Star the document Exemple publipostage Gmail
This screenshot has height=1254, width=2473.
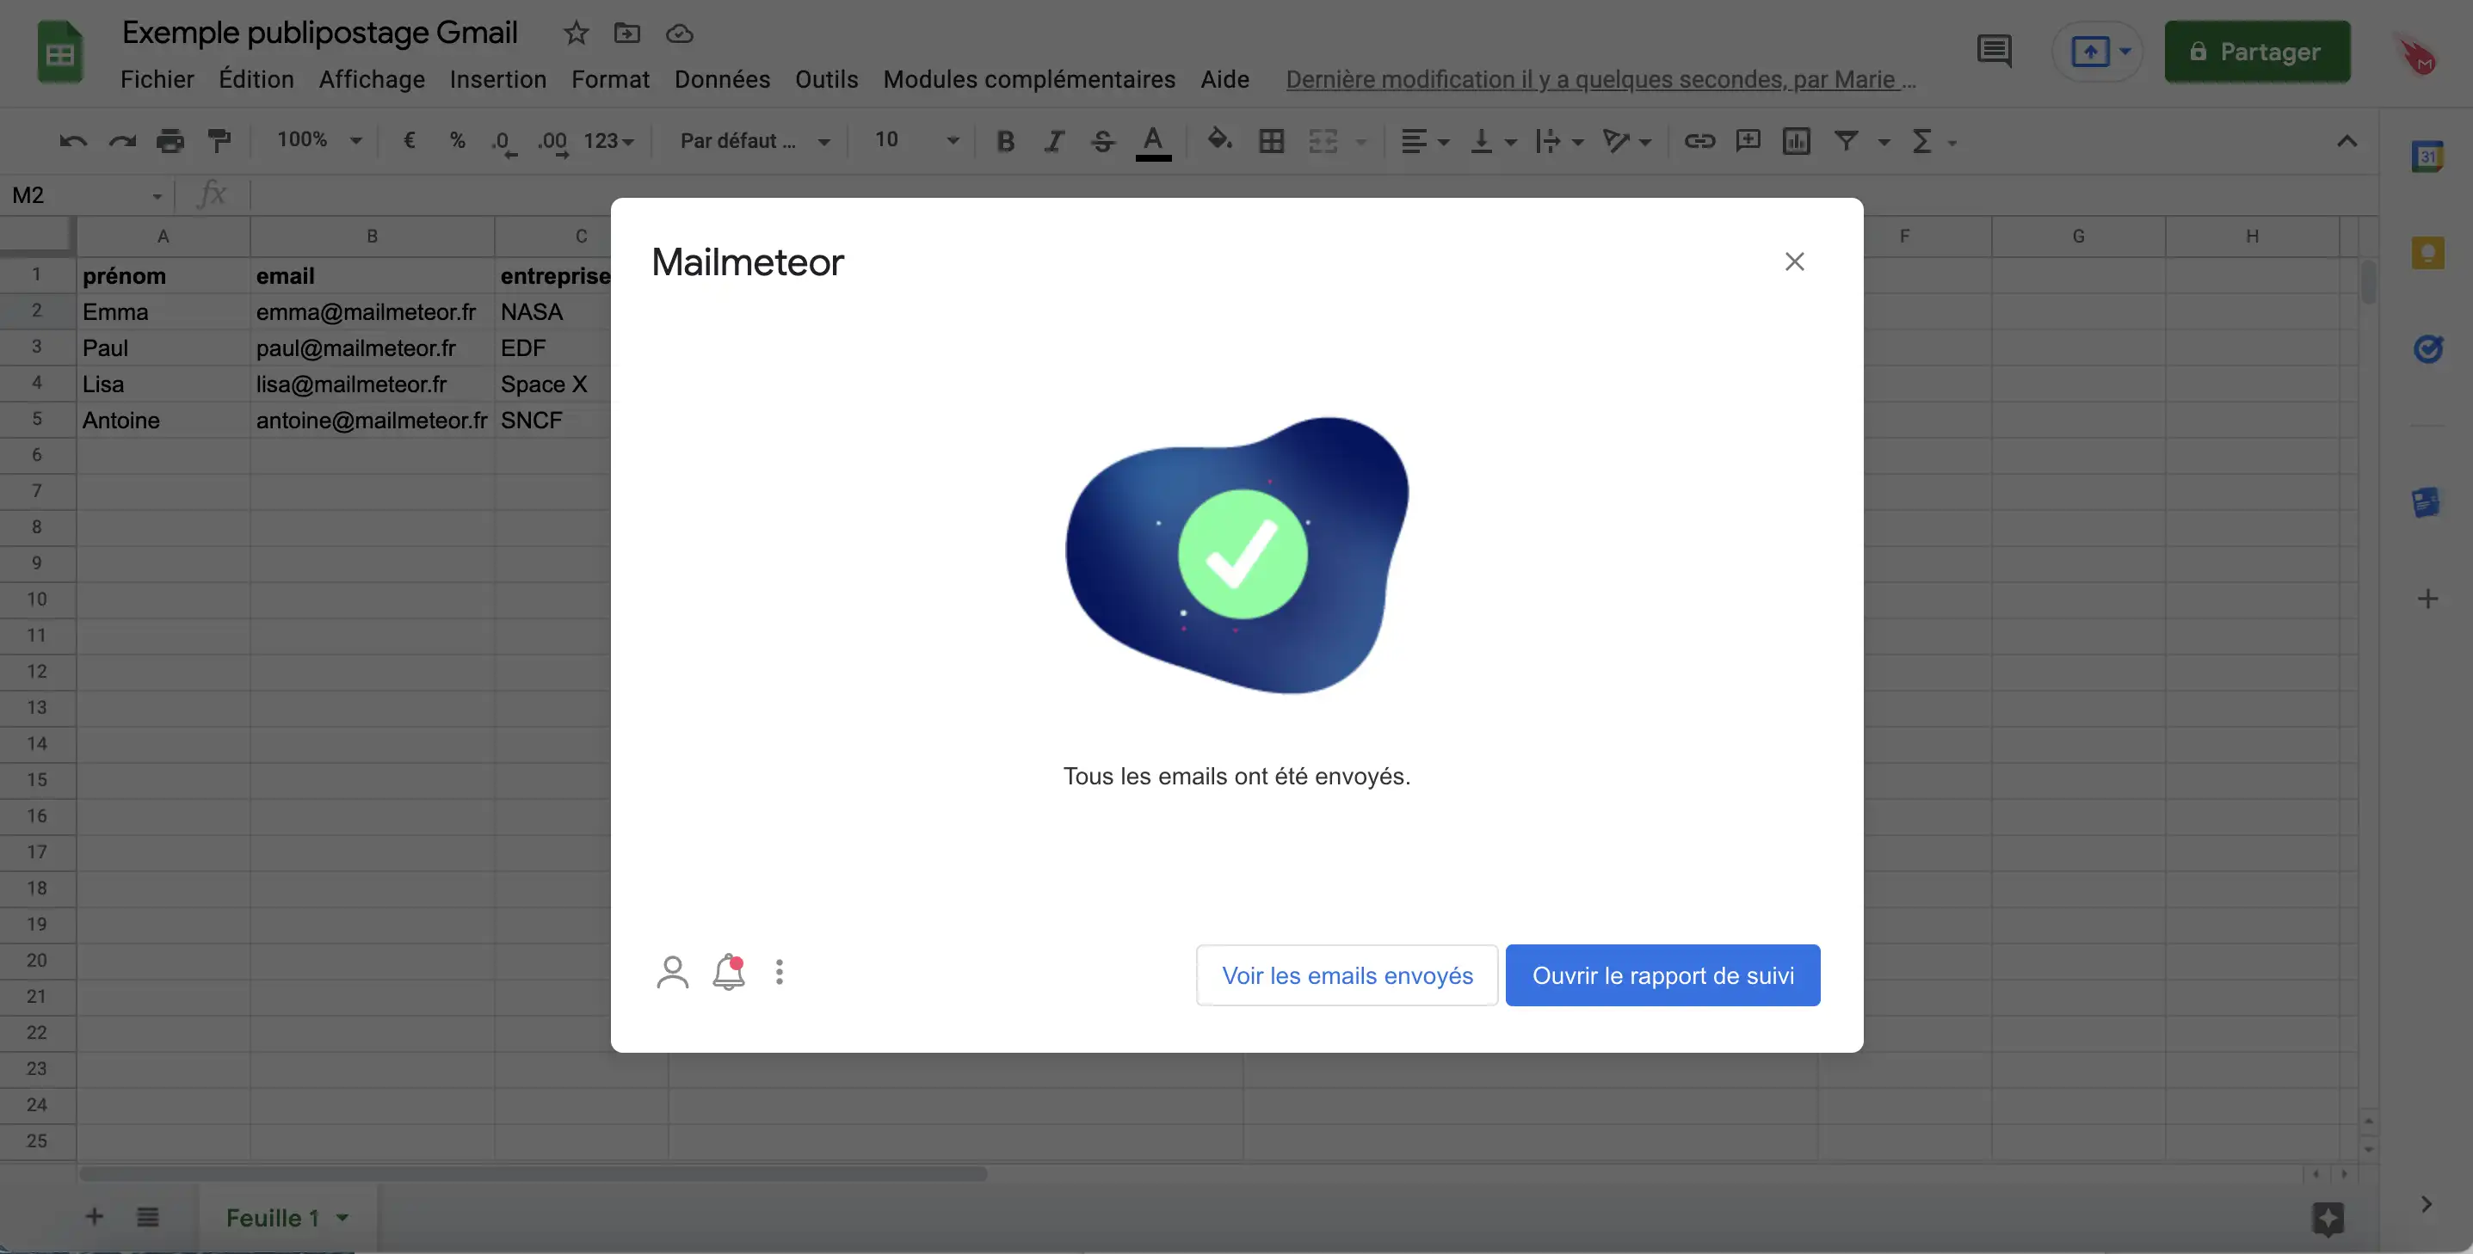coord(575,34)
